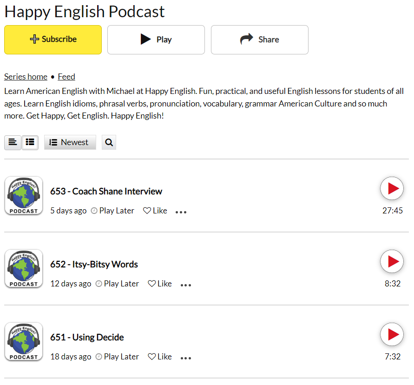Add episode 651 to Play Later

(x=117, y=357)
